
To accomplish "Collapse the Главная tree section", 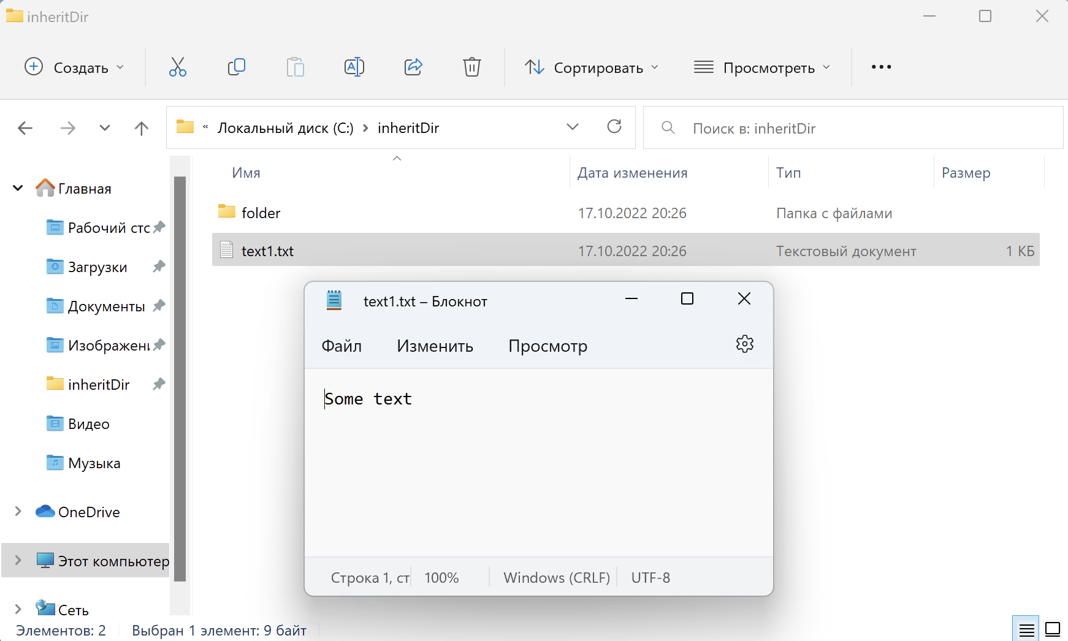I will [18, 188].
